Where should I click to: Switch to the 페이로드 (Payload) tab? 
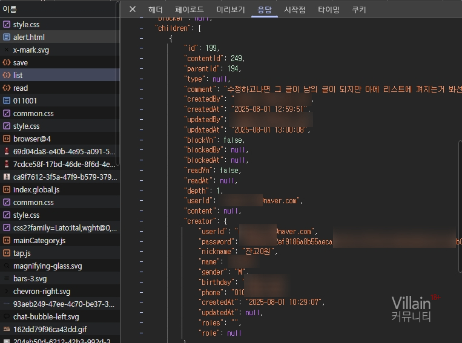(x=189, y=10)
